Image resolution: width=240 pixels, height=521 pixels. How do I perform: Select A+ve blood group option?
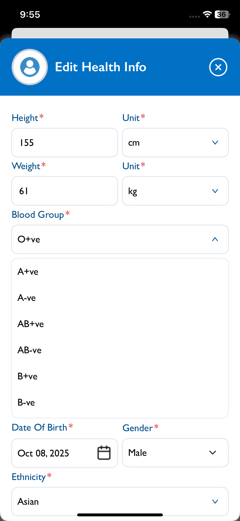coord(28,272)
